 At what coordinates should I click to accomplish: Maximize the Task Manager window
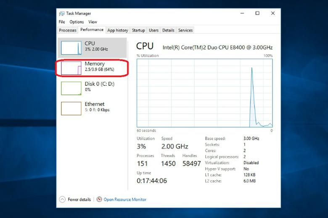(x=257, y=13)
